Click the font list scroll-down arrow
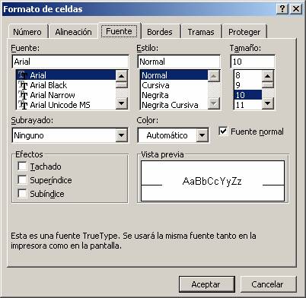 [x=122, y=103]
